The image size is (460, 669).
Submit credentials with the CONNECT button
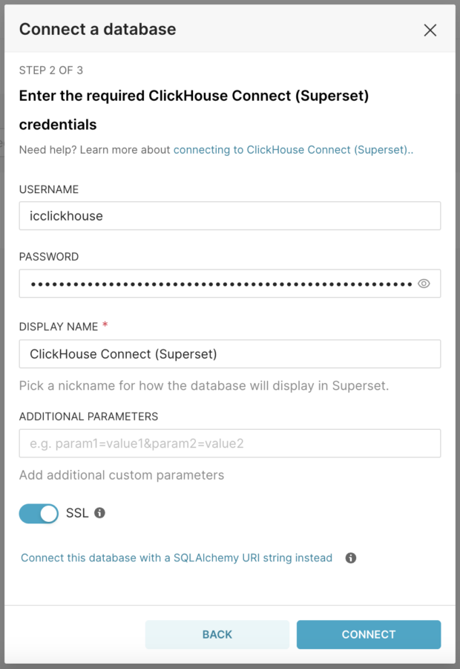point(368,635)
